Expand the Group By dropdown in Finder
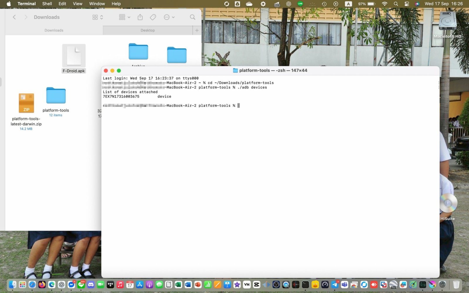Viewport: 469px width, 293px height. click(x=125, y=17)
